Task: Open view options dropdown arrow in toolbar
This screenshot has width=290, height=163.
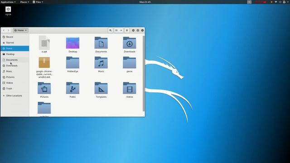Action: (121, 30)
